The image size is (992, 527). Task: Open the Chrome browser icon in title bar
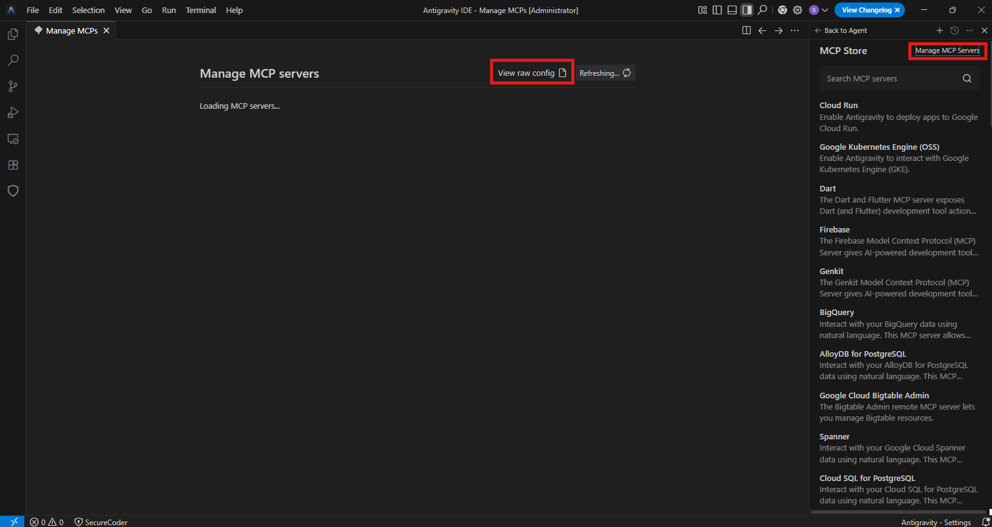(782, 10)
